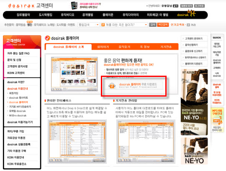Screen dimensions: 226x171
Task: Open 기타 이용권 구매 in sidebar
Action: (17, 151)
